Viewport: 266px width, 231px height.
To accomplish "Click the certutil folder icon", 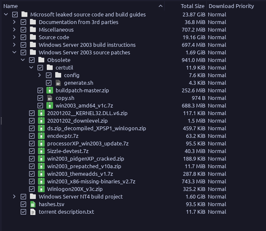I will 50,67.
